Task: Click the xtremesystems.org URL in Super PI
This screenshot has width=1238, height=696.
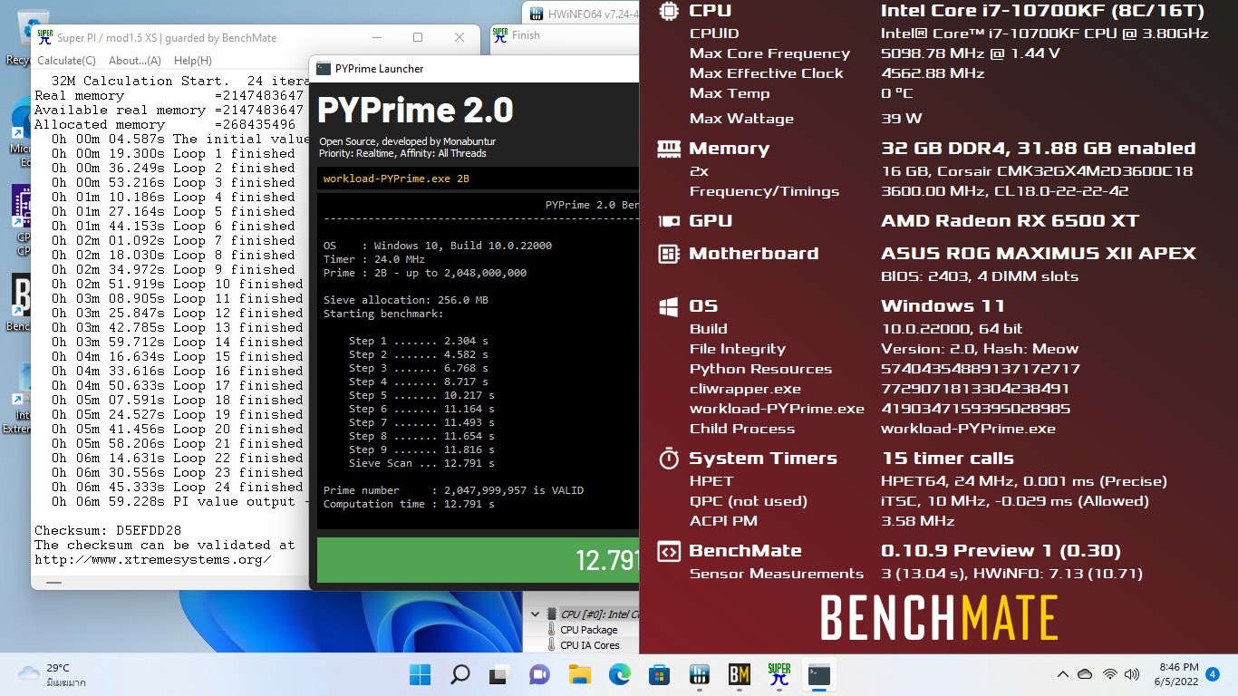Action: pos(153,559)
